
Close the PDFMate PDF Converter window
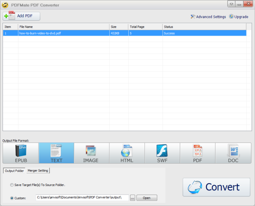point(248,4)
